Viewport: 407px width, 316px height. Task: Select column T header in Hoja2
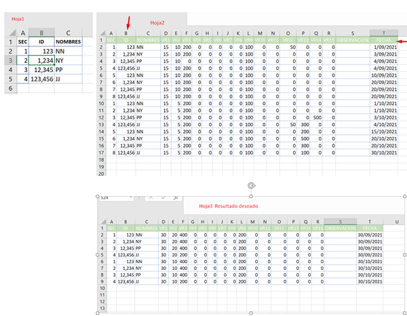click(x=384, y=33)
